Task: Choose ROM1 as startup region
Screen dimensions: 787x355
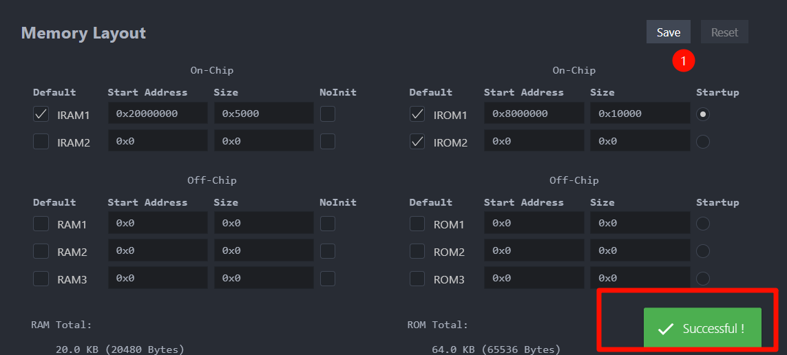Action: pos(702,224)
